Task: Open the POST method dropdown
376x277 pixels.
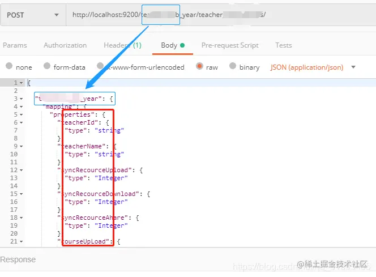Action: point(33,15)
